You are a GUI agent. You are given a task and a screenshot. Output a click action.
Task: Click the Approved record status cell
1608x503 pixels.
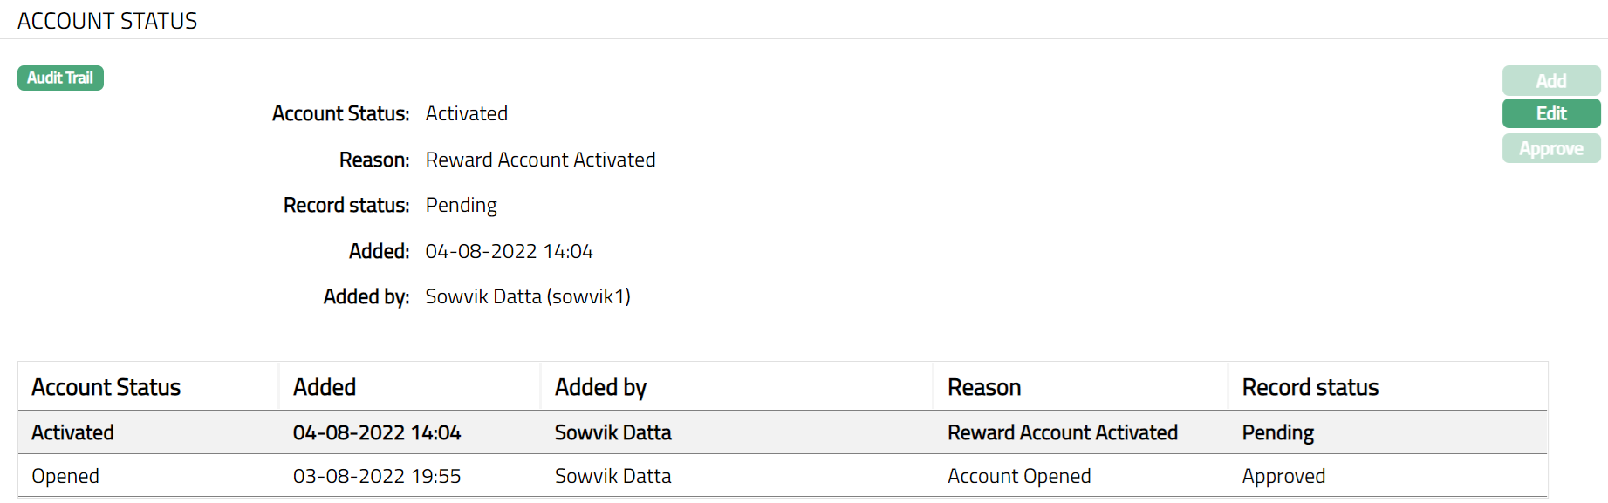1283,476
